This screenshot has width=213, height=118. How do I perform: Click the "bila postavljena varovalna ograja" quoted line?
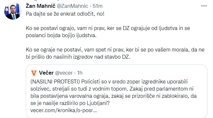tap(114, 96)
